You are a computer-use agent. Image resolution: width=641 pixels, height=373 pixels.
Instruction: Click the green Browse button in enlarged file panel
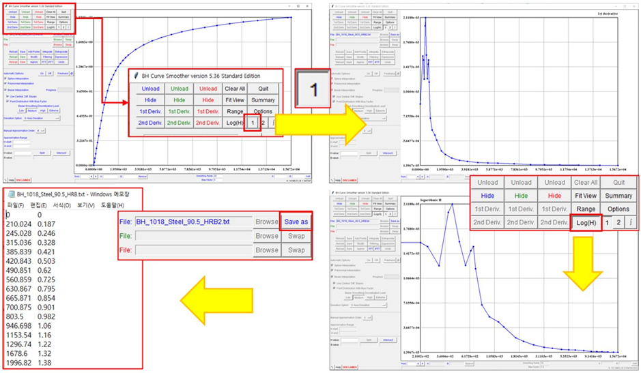[267, 236]
